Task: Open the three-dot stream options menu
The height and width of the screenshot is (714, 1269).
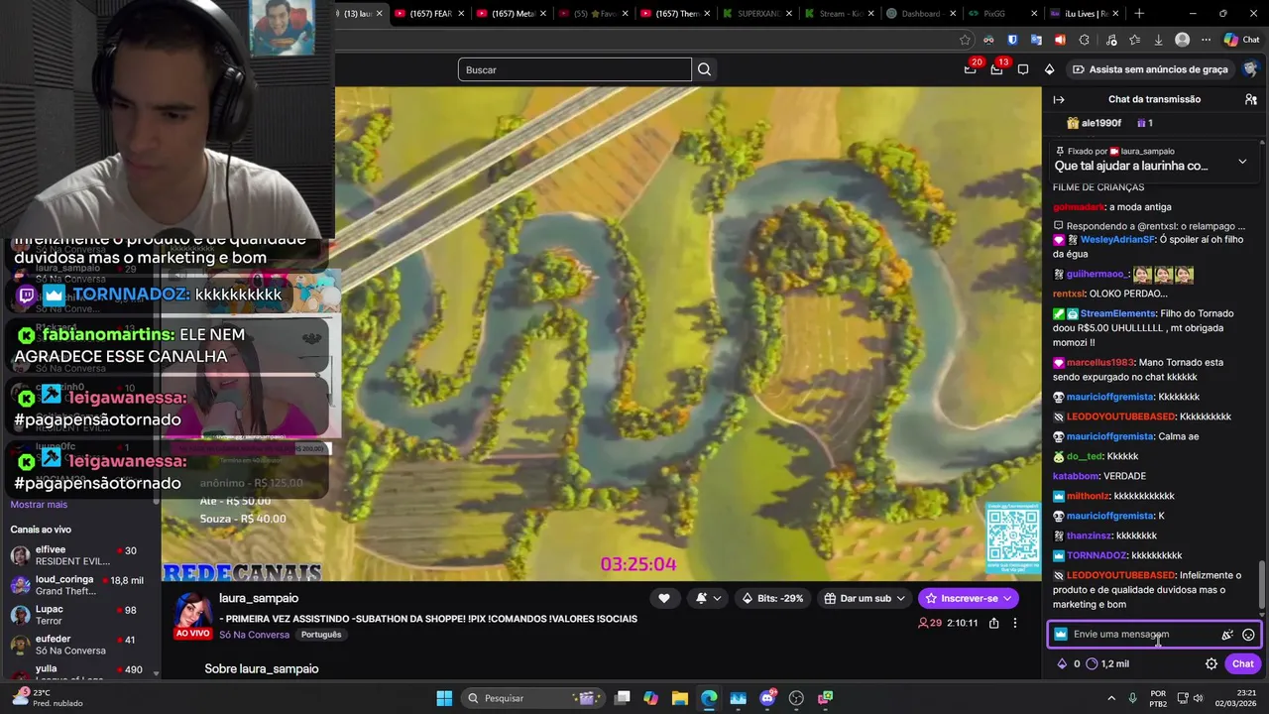Action: (x=1014, y=623)
